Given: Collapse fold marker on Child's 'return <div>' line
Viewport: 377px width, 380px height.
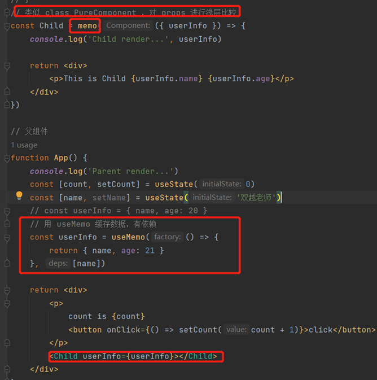Looking at the screenshot, I should point(7,65).
